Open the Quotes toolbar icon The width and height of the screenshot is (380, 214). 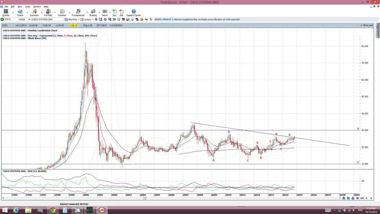tap(6, 12)
